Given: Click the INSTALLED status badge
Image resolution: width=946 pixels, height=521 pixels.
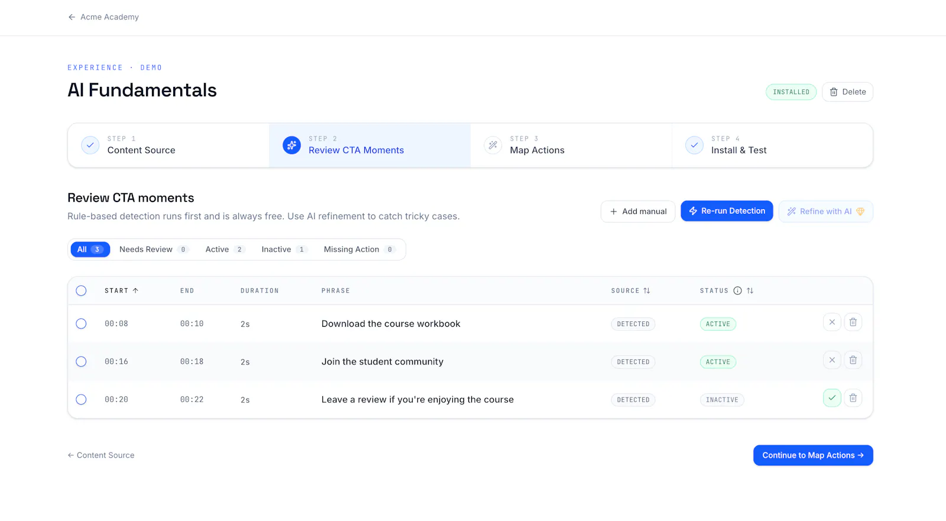Looking at the screenshot, I should pyautogui.click(x=791, y=92).
